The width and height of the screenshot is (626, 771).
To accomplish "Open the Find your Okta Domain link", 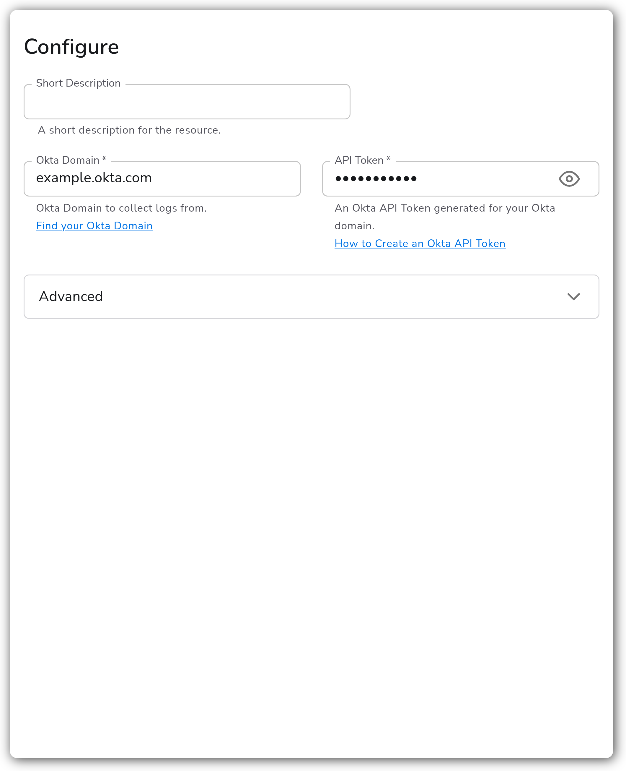I will click(x=94, y=226).
